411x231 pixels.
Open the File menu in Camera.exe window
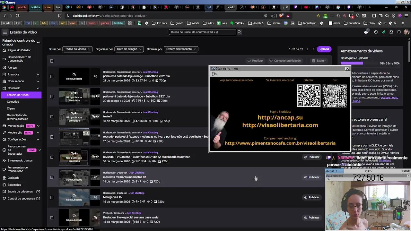pyautogui.click(x=214, y=74)
